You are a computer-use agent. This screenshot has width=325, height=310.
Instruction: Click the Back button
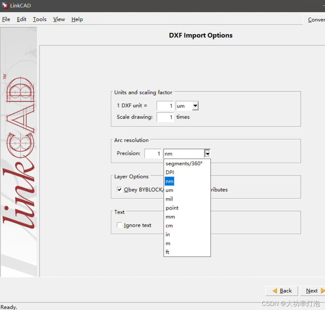pos(282,291)
